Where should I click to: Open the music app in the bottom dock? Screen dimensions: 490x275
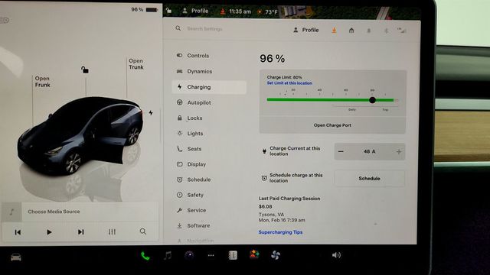pyautogui.click(x=168, y=256)
